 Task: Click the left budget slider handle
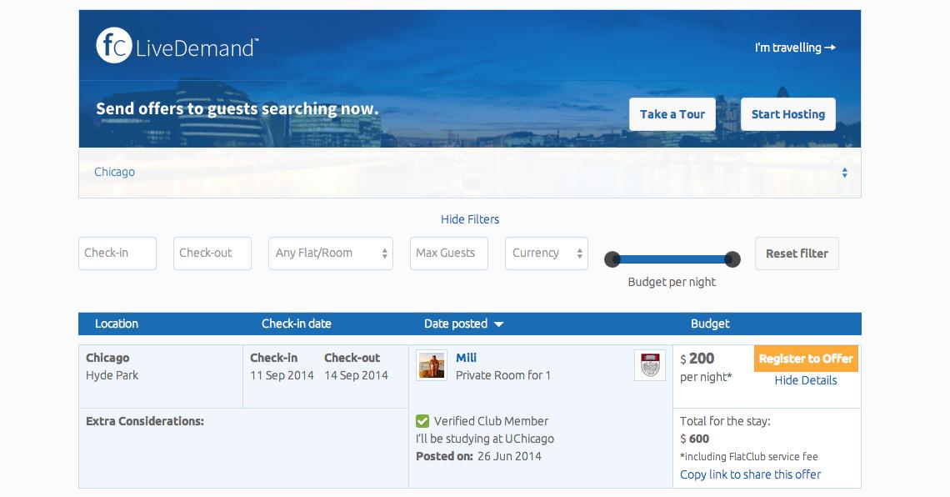[612, 259]
